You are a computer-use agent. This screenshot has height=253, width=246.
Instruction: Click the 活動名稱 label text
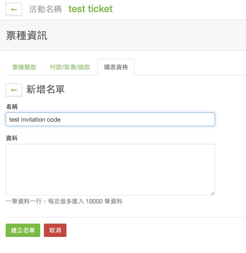coord(45,9)
